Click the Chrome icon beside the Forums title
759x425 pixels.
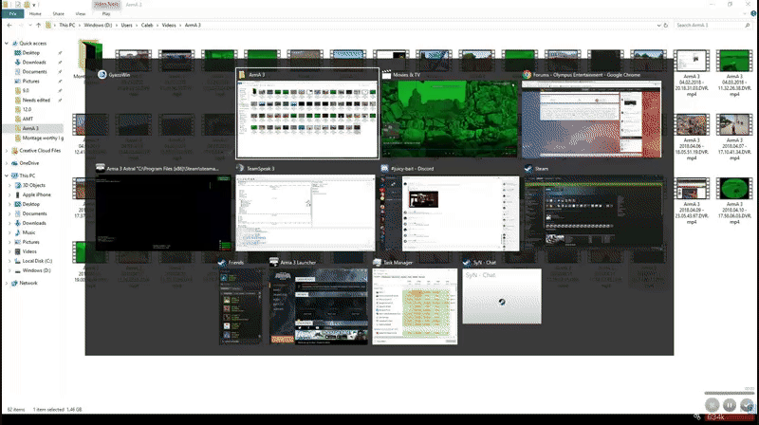click(527, 75)
